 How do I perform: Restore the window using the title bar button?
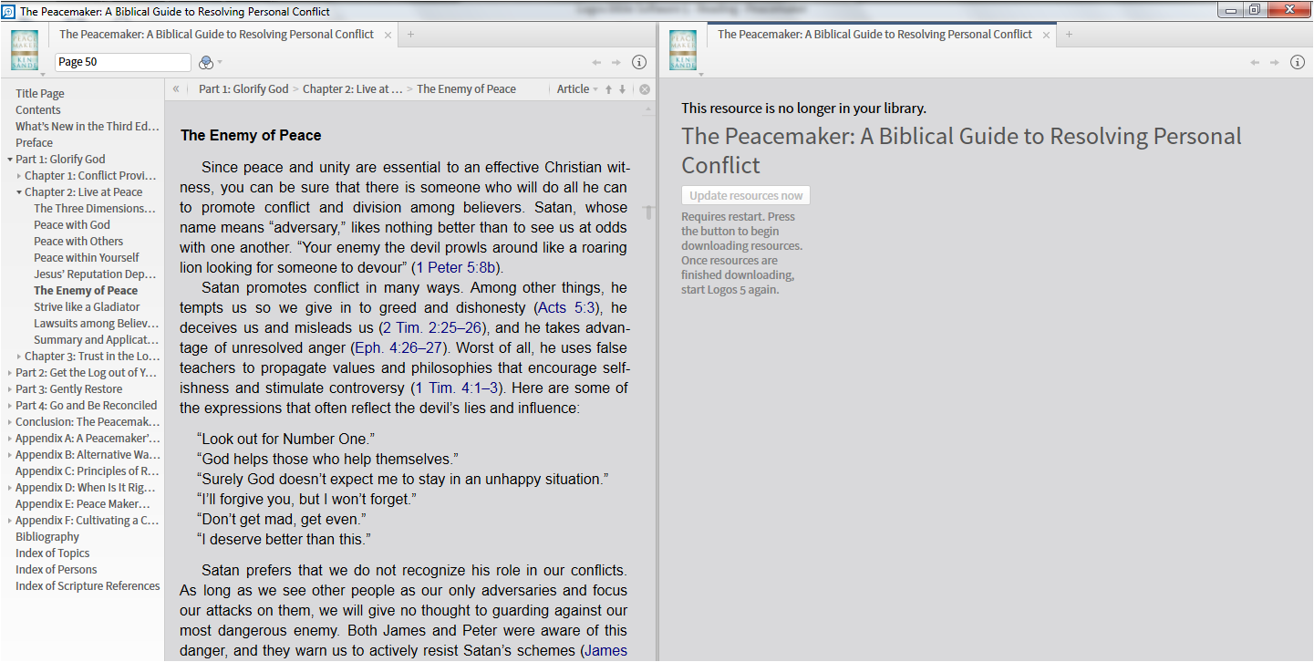[x=1255, y=10]
